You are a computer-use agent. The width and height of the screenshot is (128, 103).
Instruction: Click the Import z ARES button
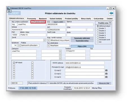click(x=58, y=22)
